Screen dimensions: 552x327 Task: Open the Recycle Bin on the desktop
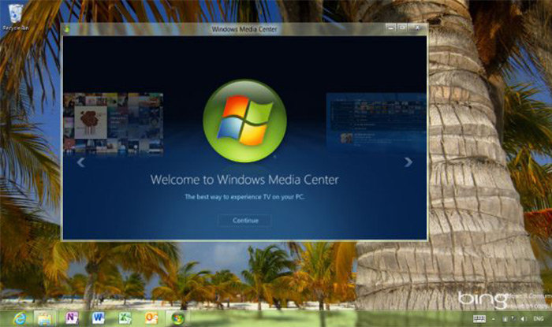(x=16, y=17)
